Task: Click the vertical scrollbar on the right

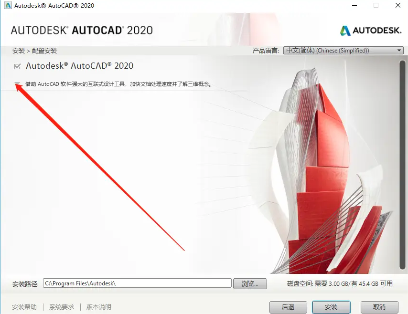Action: tap(402, 165)
